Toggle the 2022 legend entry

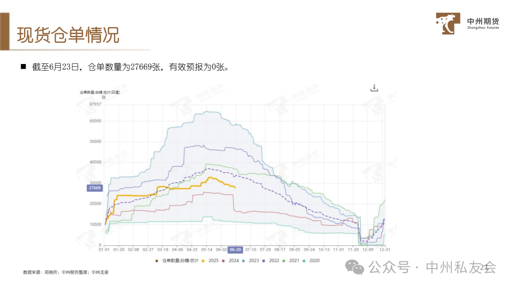[x=271, y=260]
